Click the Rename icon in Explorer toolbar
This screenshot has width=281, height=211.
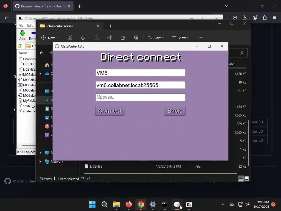[x=110, y=38]
